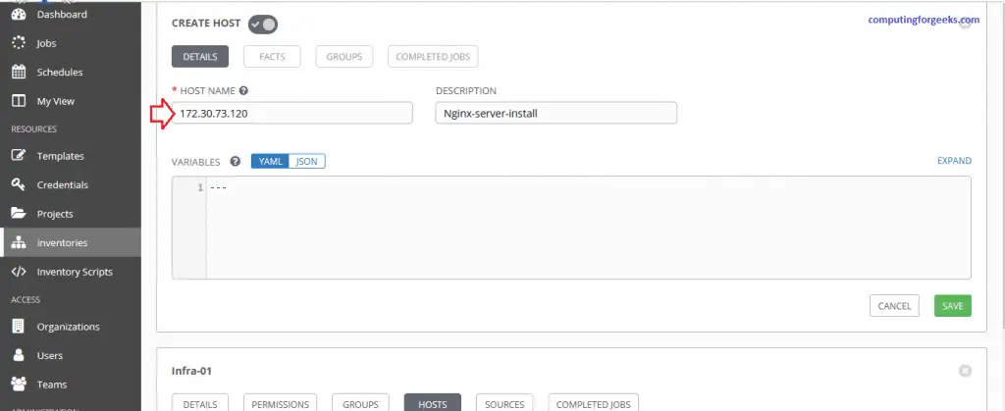The height and width of the screenshot is (411, 1005).
Task: Open Inventories section
Action: point(71,242)
